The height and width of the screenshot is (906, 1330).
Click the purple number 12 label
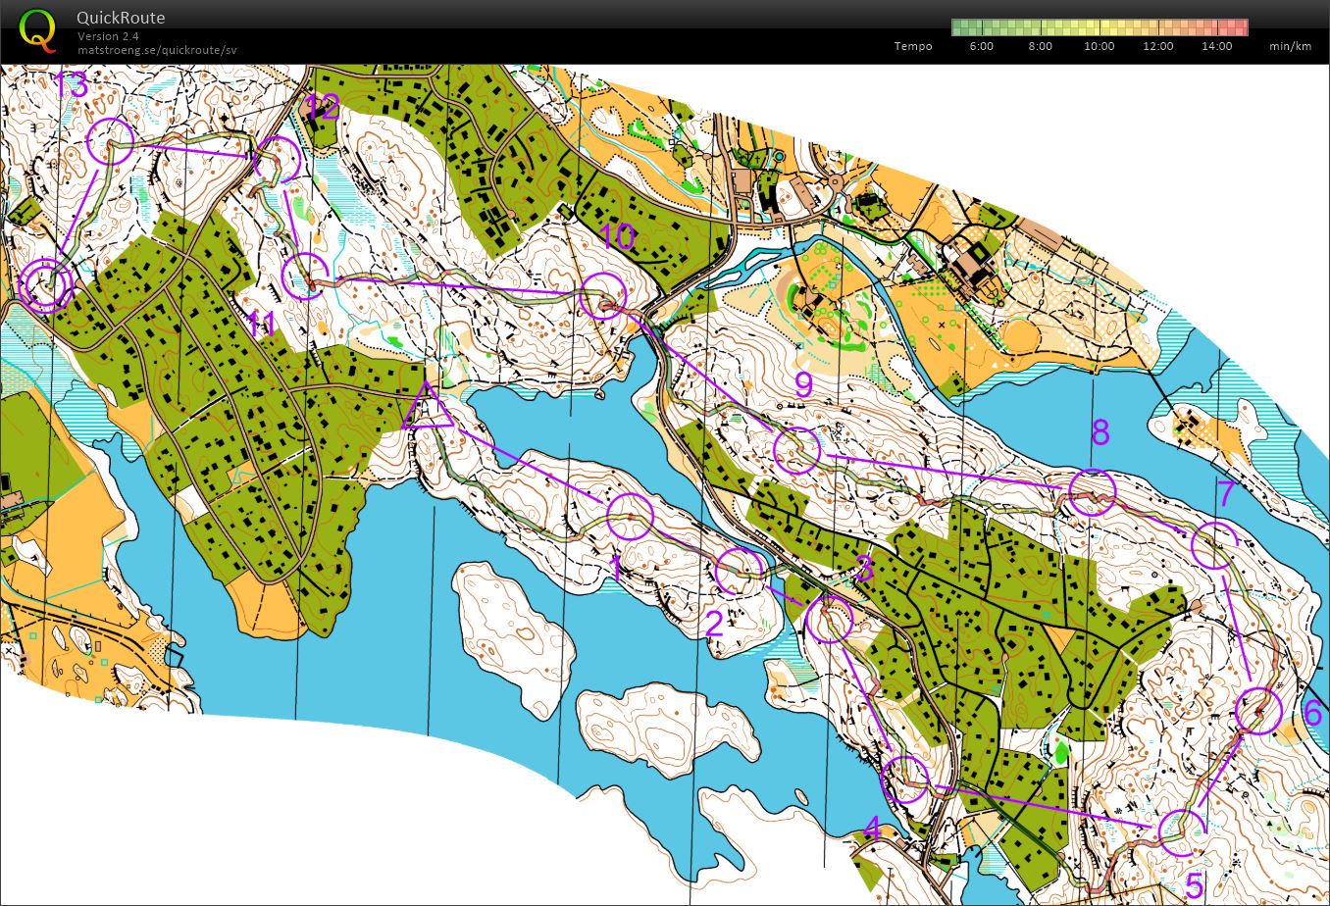click(322, 107)
